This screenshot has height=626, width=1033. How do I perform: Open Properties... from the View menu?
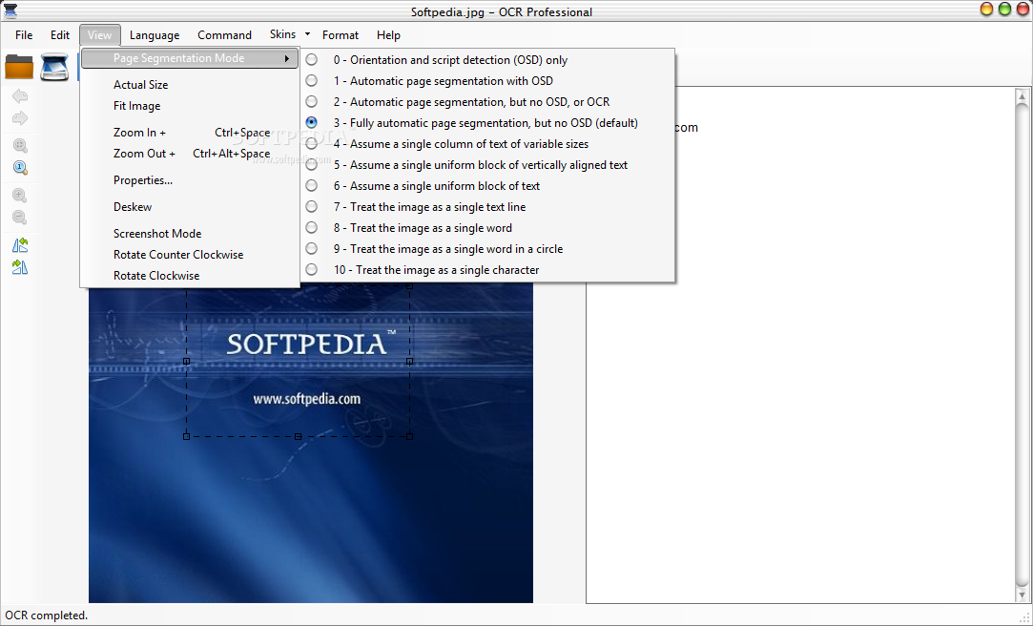pos(190,180)
